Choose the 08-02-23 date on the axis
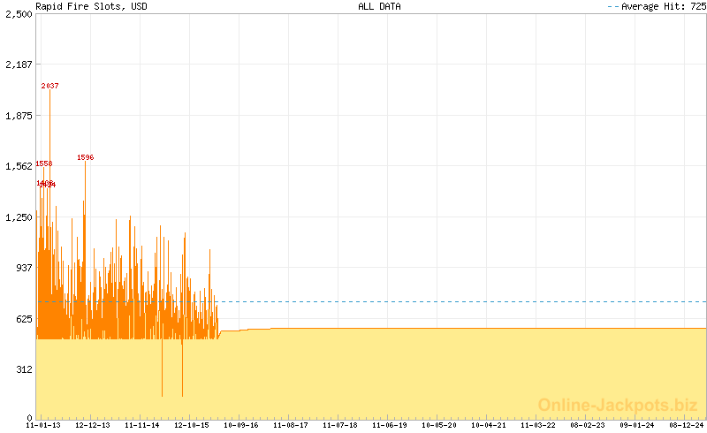 click(588, 425)
